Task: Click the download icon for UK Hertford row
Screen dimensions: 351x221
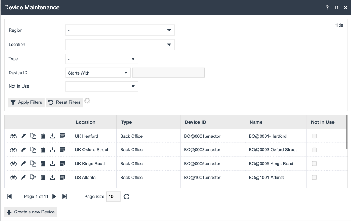Action: click(52, 136)
